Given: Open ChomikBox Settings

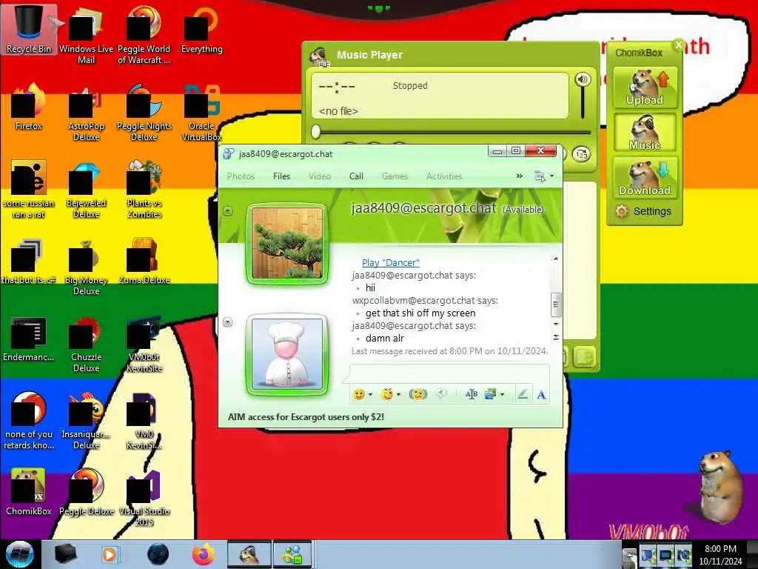Looking at the screenshot, I should pyautogui.click(x=643, y=211).
